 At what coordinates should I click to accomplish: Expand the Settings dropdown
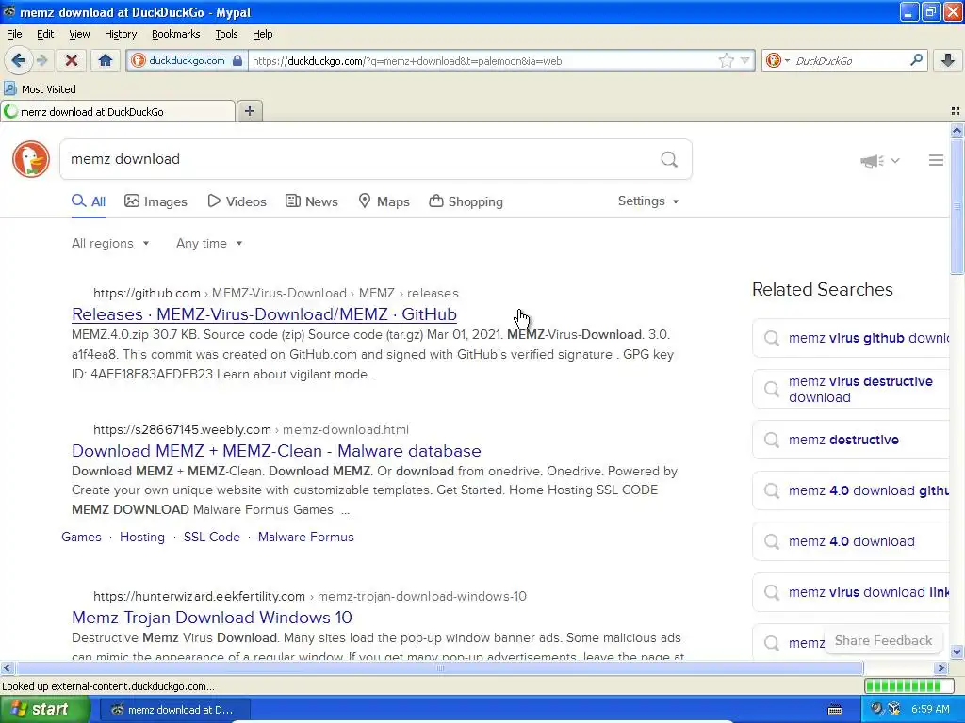pyautogui.click(x=648, y=201)
